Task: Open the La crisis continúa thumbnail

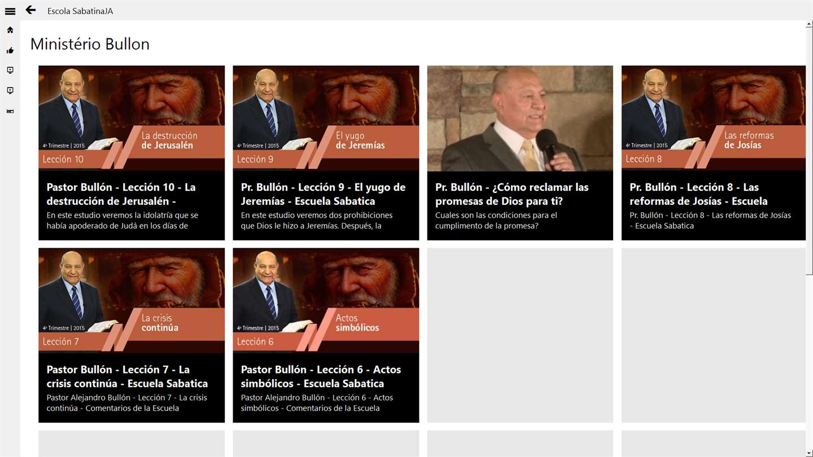Action: tap(132, 301)
